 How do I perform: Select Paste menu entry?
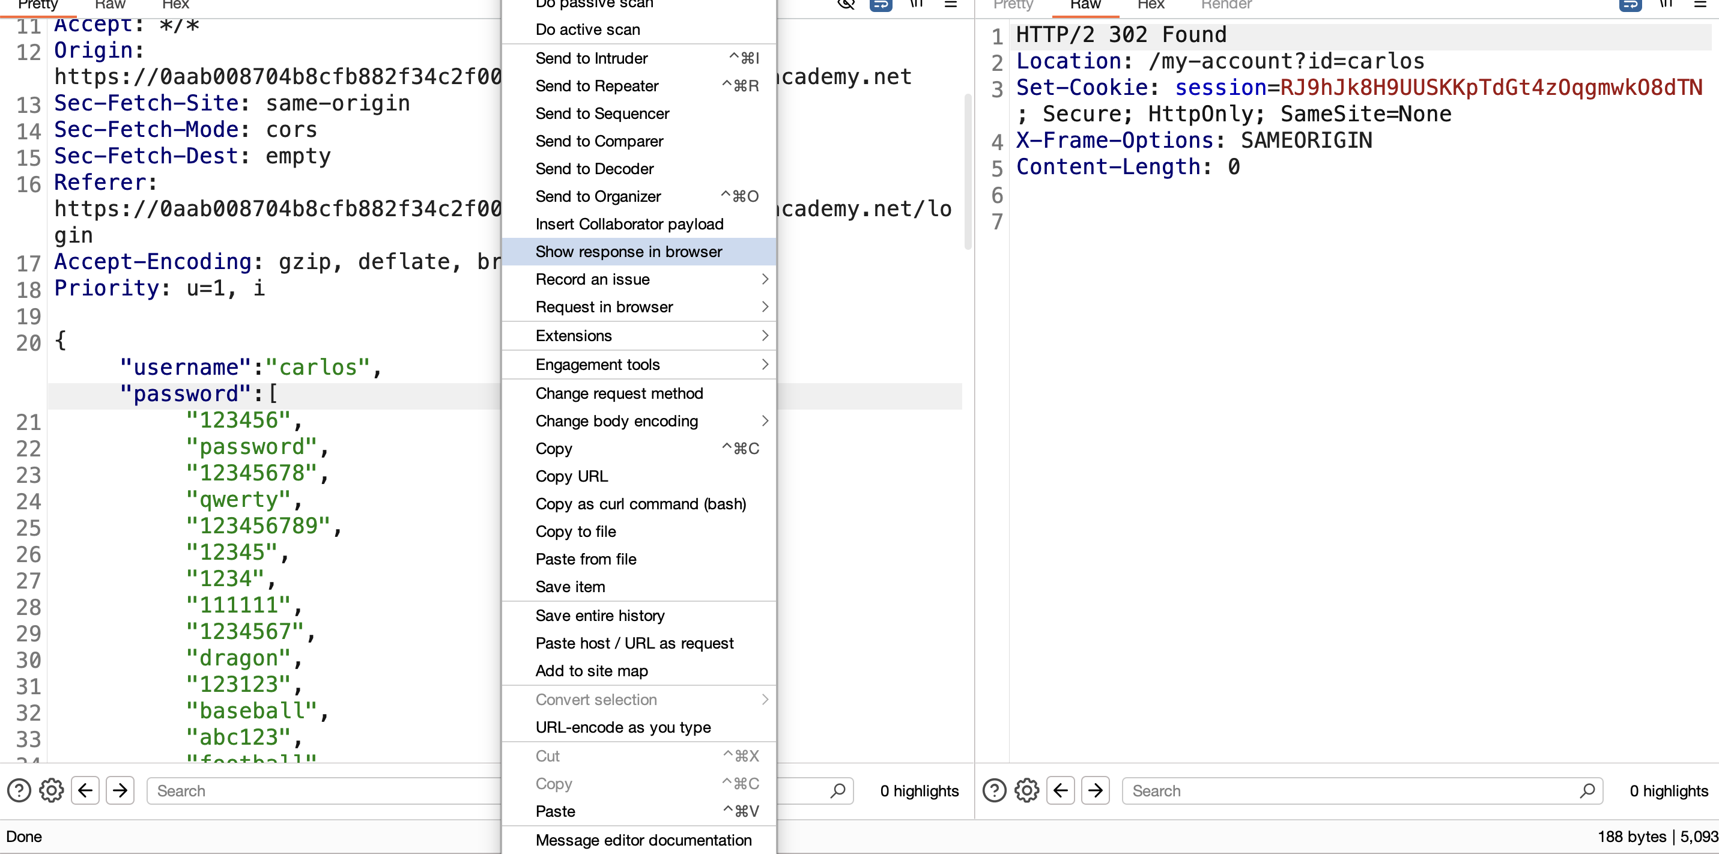[639, 811]
